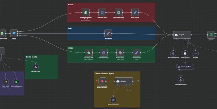Select the If logic node

pos(211,35)
